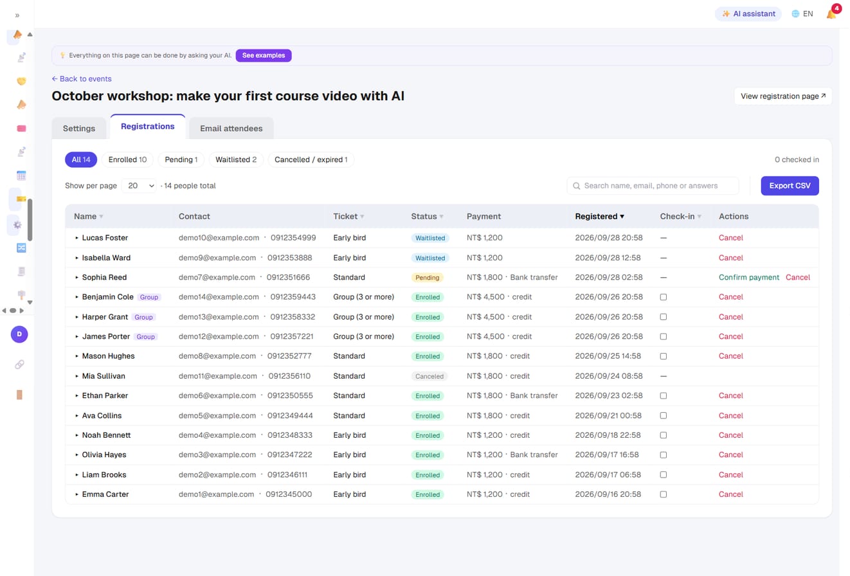Open the purple D user avatar
The image size is (850, 576).
pyautogui.click(x=20, y=334)
